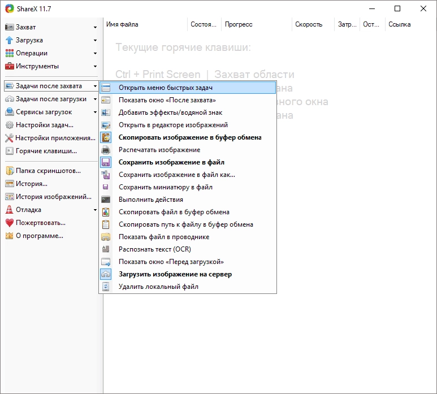
Task: Open the sidebar item labeled Папка скриншотов...
Action: (43, 171)
